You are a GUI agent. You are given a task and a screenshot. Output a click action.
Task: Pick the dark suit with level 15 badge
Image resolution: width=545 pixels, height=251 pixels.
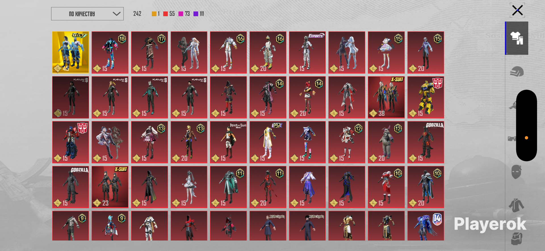point(426,53)
